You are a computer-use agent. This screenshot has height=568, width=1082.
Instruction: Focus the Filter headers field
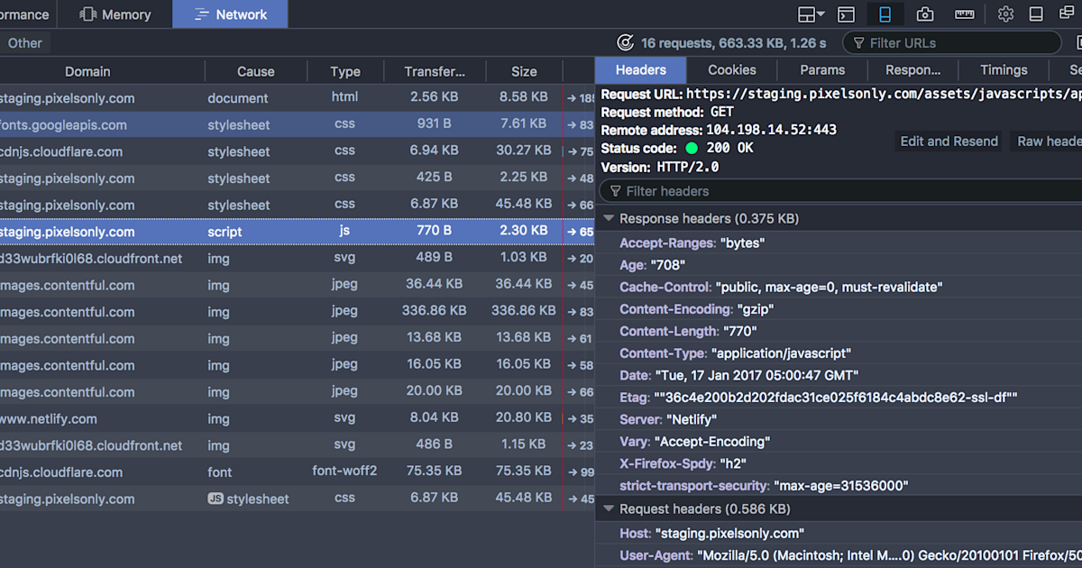pos(840,191)
